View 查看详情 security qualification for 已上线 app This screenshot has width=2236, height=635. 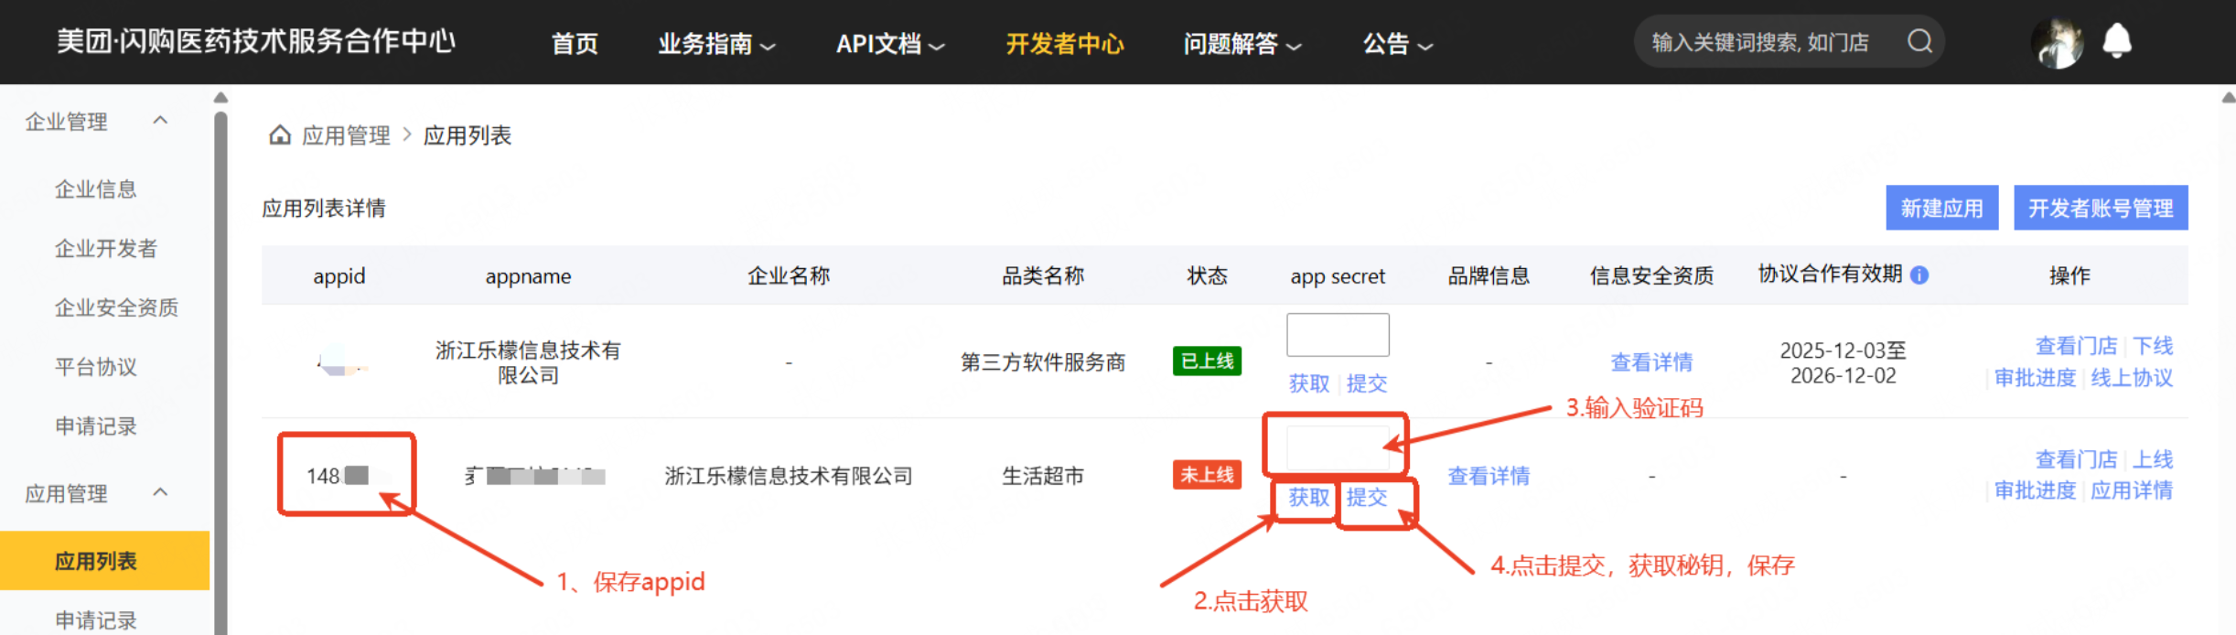(1651, 362)
